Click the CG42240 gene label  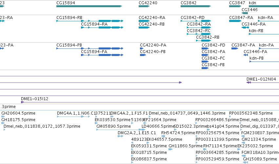(x=148, y=3)
